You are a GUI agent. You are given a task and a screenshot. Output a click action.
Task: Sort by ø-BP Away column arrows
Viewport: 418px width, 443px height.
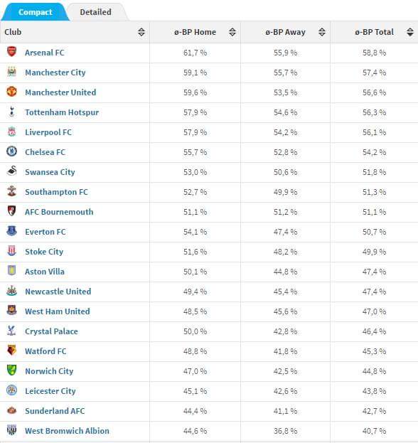tap(322, 32)
